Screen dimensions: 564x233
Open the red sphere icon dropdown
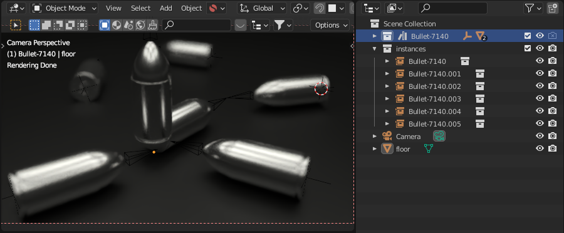click(x=217, y=8)
